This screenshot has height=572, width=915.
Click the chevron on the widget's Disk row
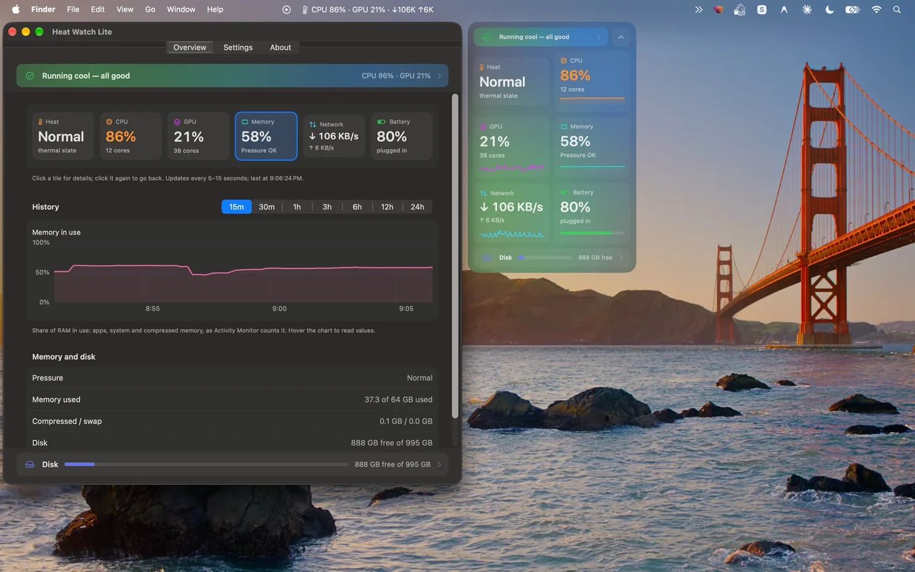coord(621,258)
